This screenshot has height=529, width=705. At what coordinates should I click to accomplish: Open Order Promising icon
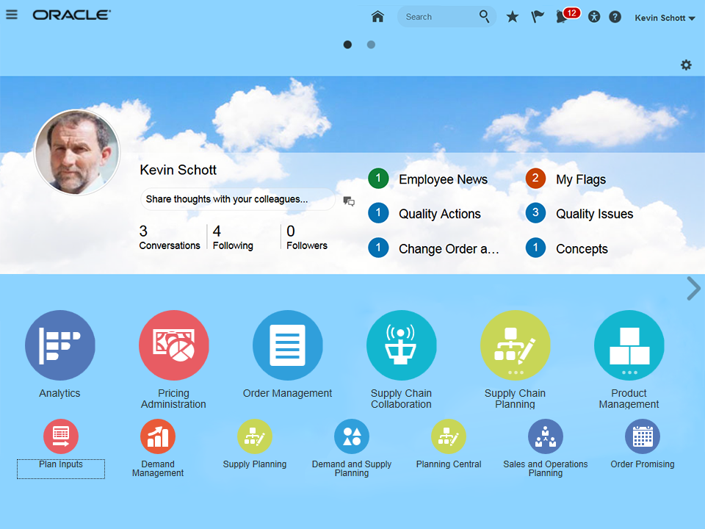point(643,436)
